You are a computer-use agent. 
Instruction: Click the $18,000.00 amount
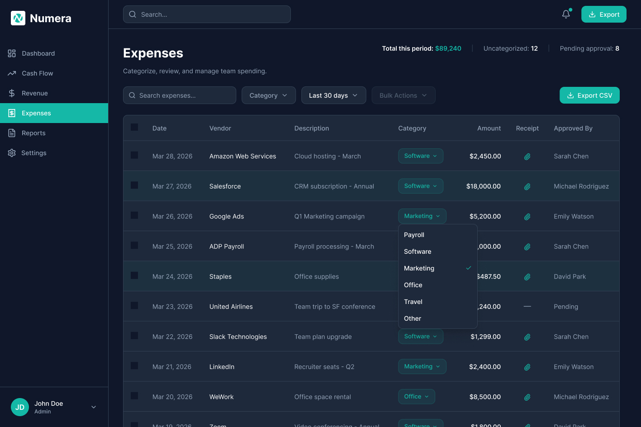(484, 186)
